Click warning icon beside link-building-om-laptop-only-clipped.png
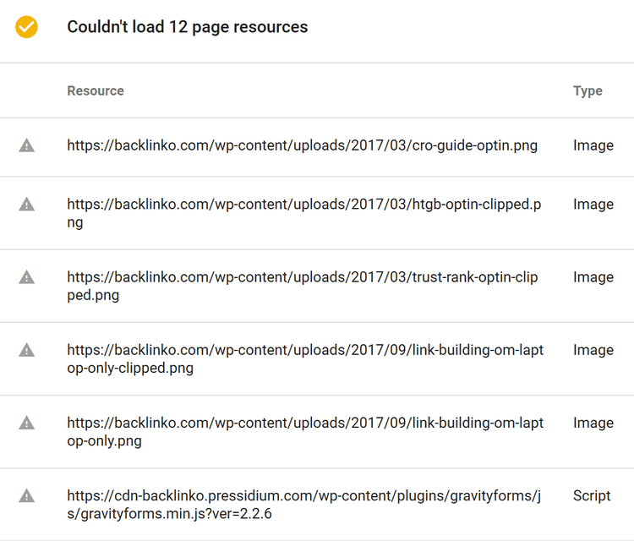This screenshot has height=541, width=634. (x=27, y=350)
